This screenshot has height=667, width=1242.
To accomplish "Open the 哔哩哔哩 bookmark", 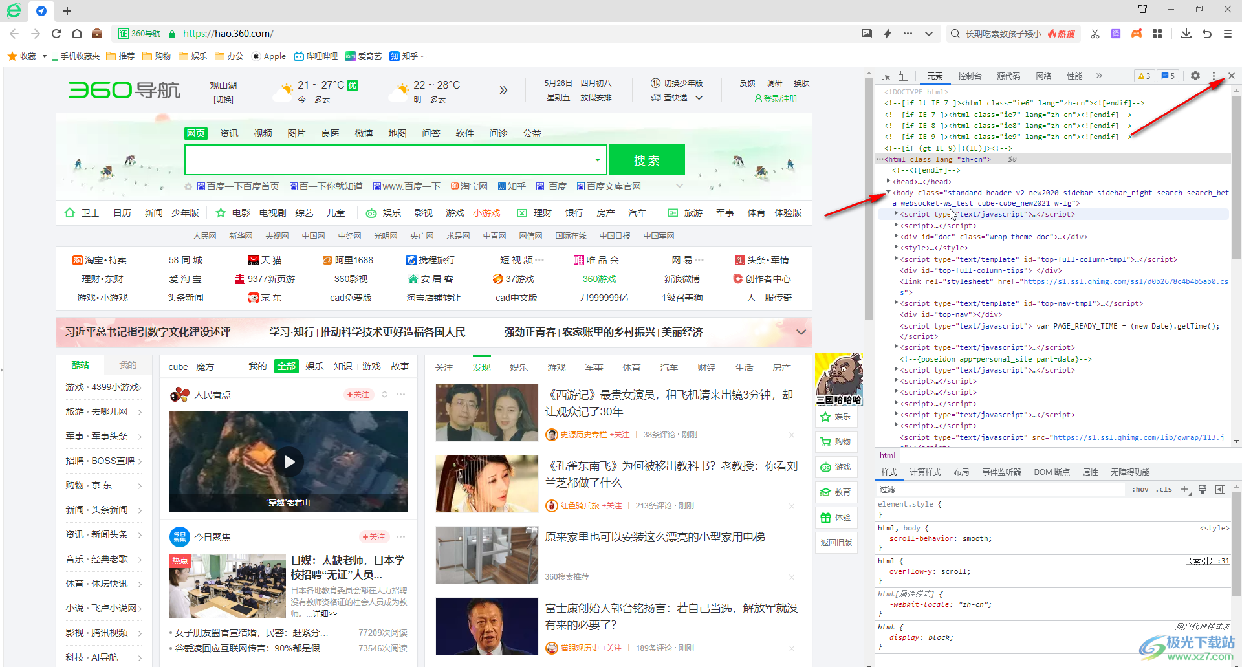I will [x=316, y=56].
